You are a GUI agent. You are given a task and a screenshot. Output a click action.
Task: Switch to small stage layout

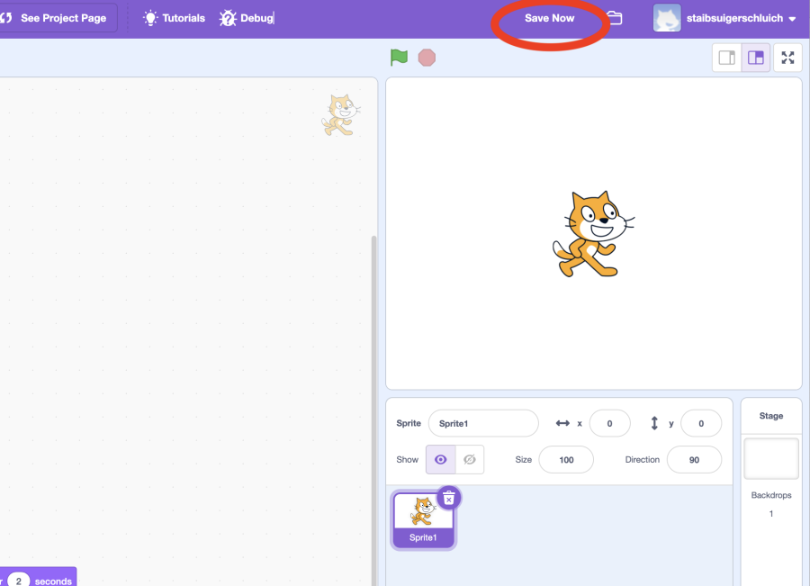[726, 58]
